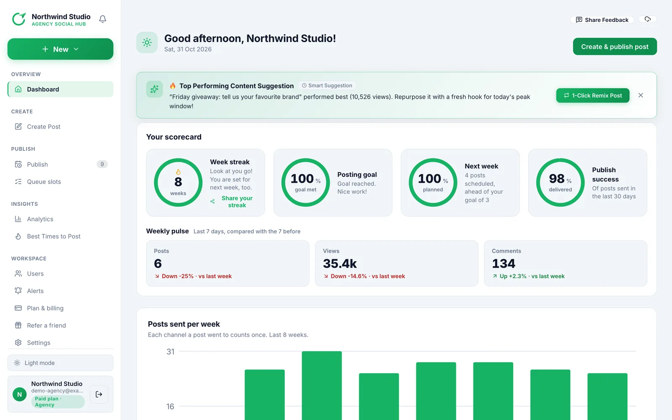The width and height of the screenshot is (672, 420).
Task: Open the notifications bell icon
Action: coord(102,19)
